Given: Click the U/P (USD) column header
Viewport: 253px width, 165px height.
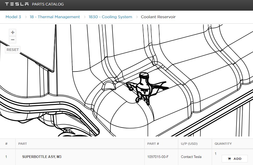Looking at the screenshot, I should [x=189, y=144].
